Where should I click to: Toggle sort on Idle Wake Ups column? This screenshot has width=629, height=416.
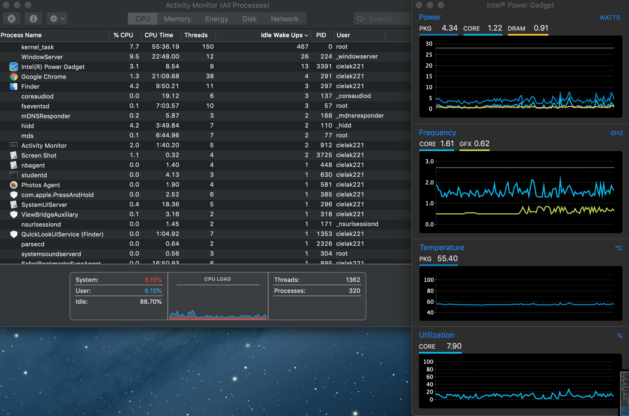[x=281, y=35]
